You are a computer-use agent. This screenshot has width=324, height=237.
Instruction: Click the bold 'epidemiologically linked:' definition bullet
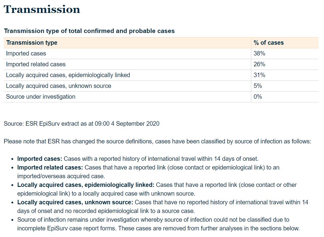tap(86, 185)
